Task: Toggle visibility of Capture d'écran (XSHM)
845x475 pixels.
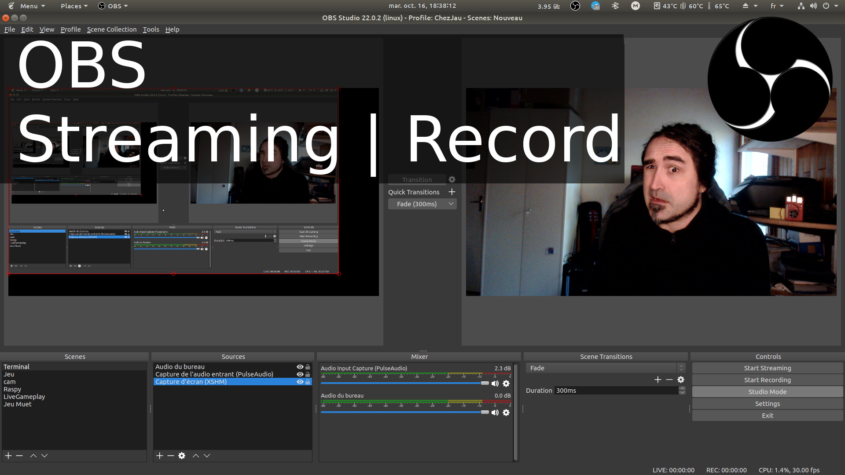Action: pyautogui.click(x=300, y=382)
